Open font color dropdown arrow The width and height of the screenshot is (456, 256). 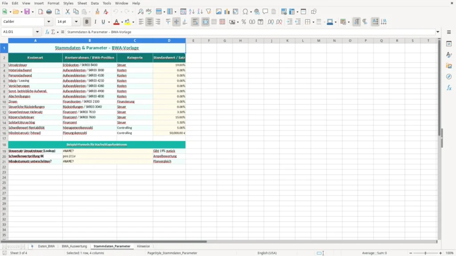pyautogui.click(x=122, y=22)
